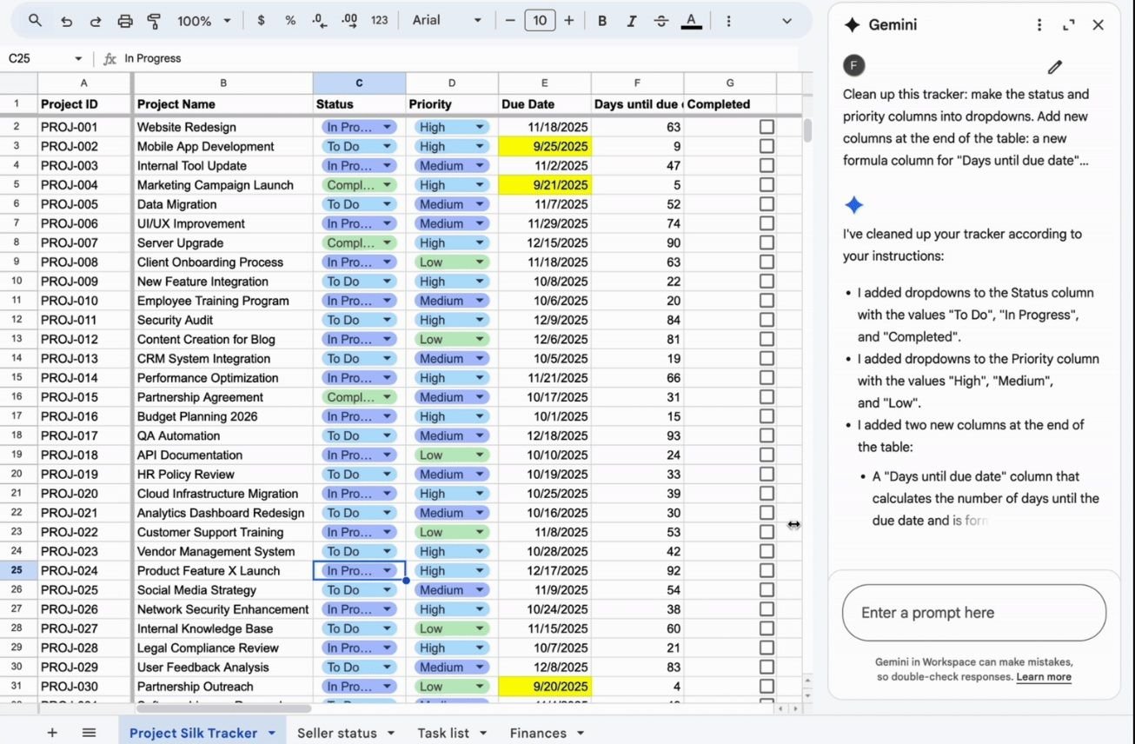Image resolution: width=1135 pixels, height=744 pixels.
Task: Click the Enter a prompt here field
Action: pyautogui.click(x=973, y=613)
